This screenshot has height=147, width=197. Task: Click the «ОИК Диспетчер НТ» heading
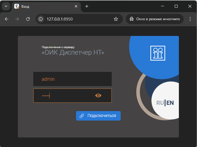click(73, 53)
